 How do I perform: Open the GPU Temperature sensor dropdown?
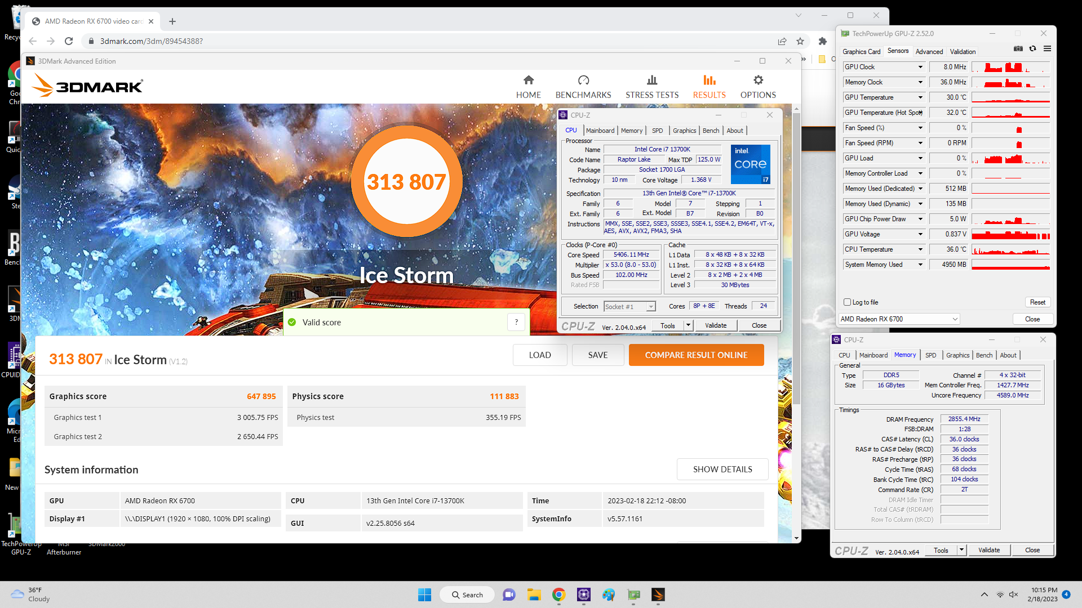[x=920, y=97]
